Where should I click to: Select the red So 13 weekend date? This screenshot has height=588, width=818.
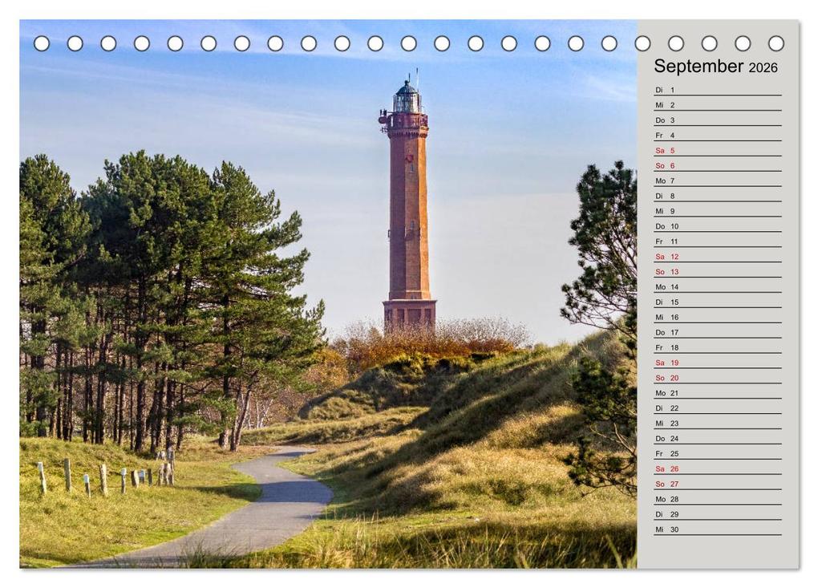tap(666, 271)
